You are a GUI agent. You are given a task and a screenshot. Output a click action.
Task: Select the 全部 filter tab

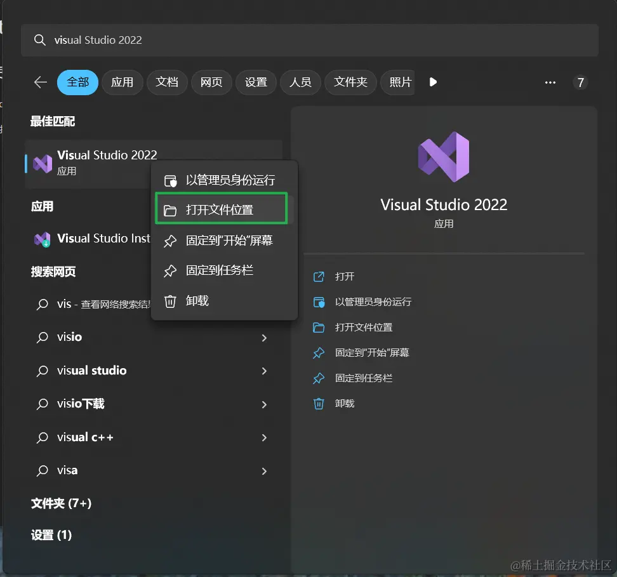pyautogui.click(x=77, y=83)
